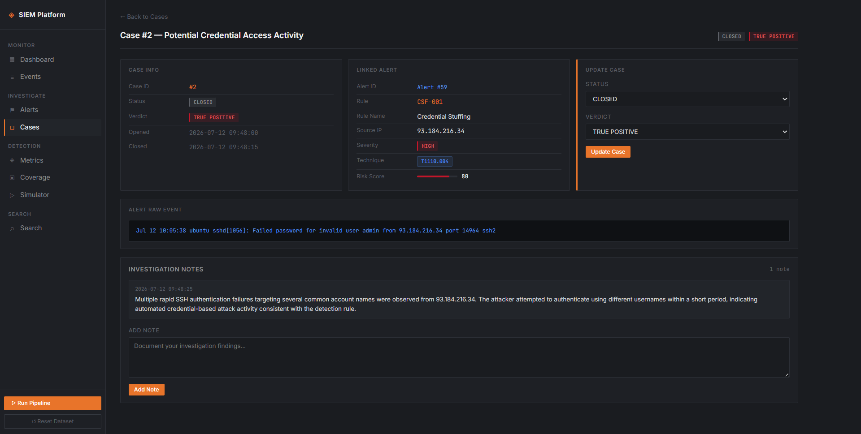Click the Coverage icon in sidebar
The height and width of the screenshot is (434, 861).
click(x=12, y=178)
